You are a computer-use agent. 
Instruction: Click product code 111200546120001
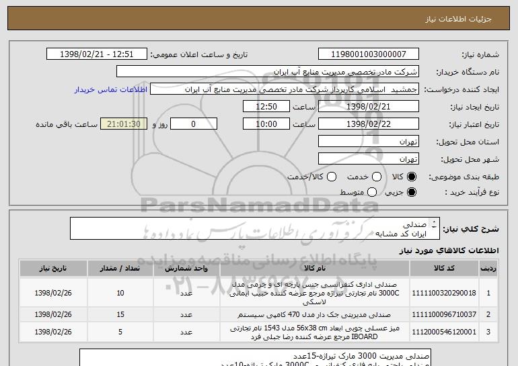click(444, 332)
